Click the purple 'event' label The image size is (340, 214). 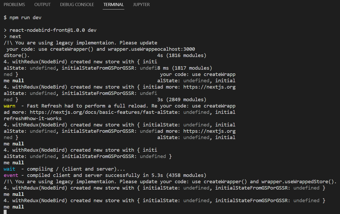click(x=11, y=175)
